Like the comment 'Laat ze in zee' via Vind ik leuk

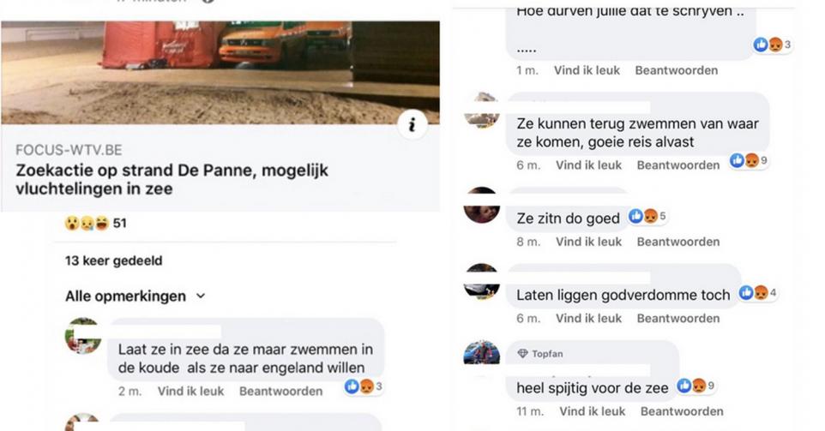click(190, 391)
